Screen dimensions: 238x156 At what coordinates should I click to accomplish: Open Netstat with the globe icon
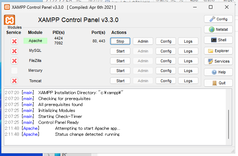tap(218, 30)
